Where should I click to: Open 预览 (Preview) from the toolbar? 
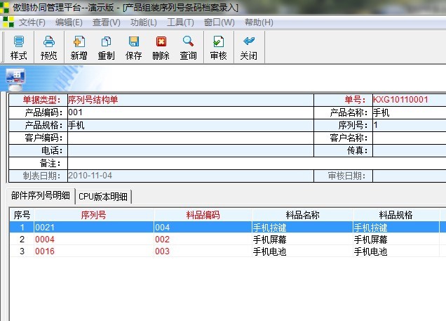tap(49, 48)
